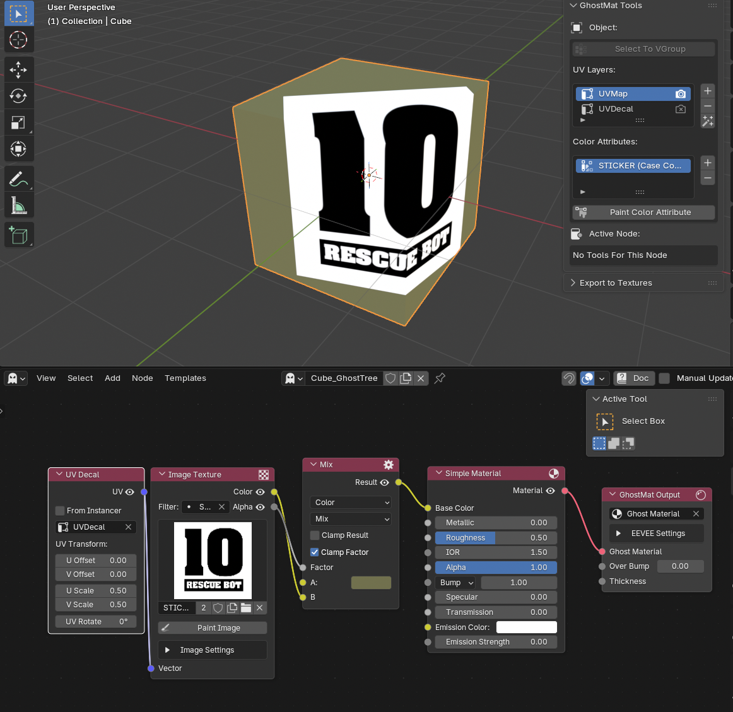Activate the Annotate pencil tool
This screenshot has width=733, height=712.
[18, 179]
